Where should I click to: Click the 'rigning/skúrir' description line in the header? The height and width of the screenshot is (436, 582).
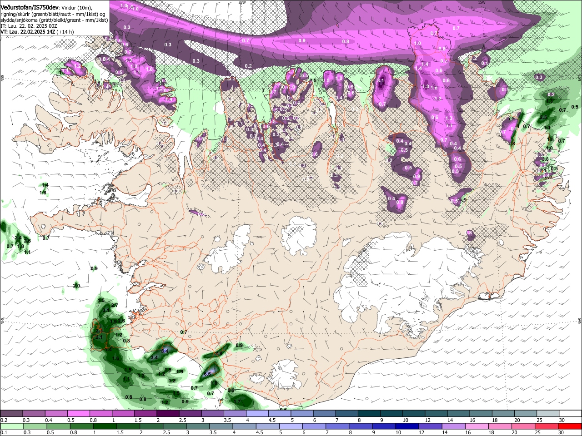pos(54,14)
